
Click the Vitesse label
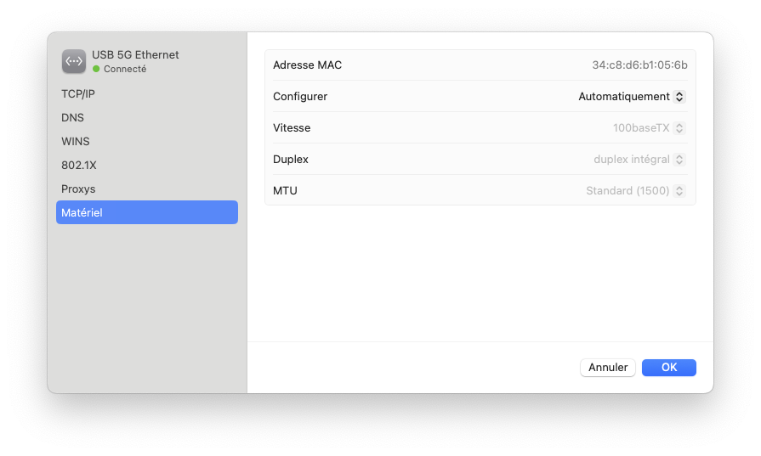pos(292,128)
